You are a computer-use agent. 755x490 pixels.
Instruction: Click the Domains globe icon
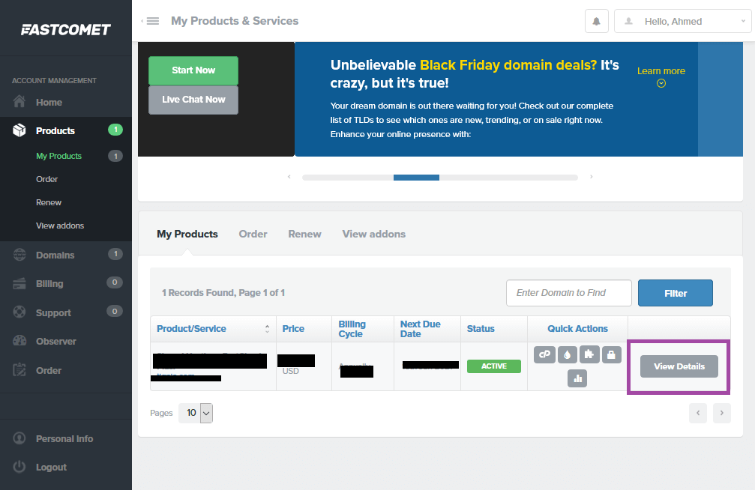[19, 255]
